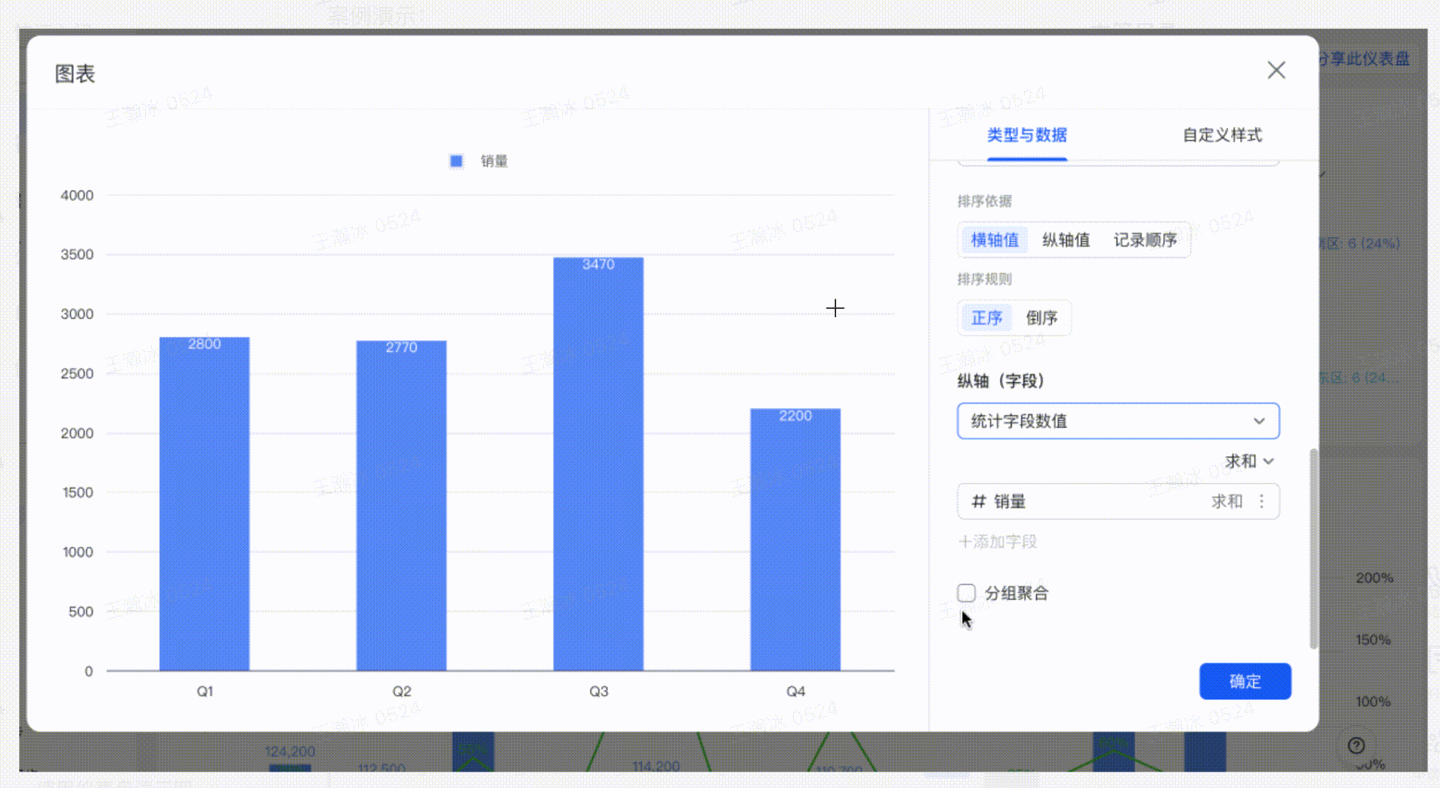Select 纵轴值 as sort basis
Viewport: 1440px width, 788px height.
[1066, 240]
